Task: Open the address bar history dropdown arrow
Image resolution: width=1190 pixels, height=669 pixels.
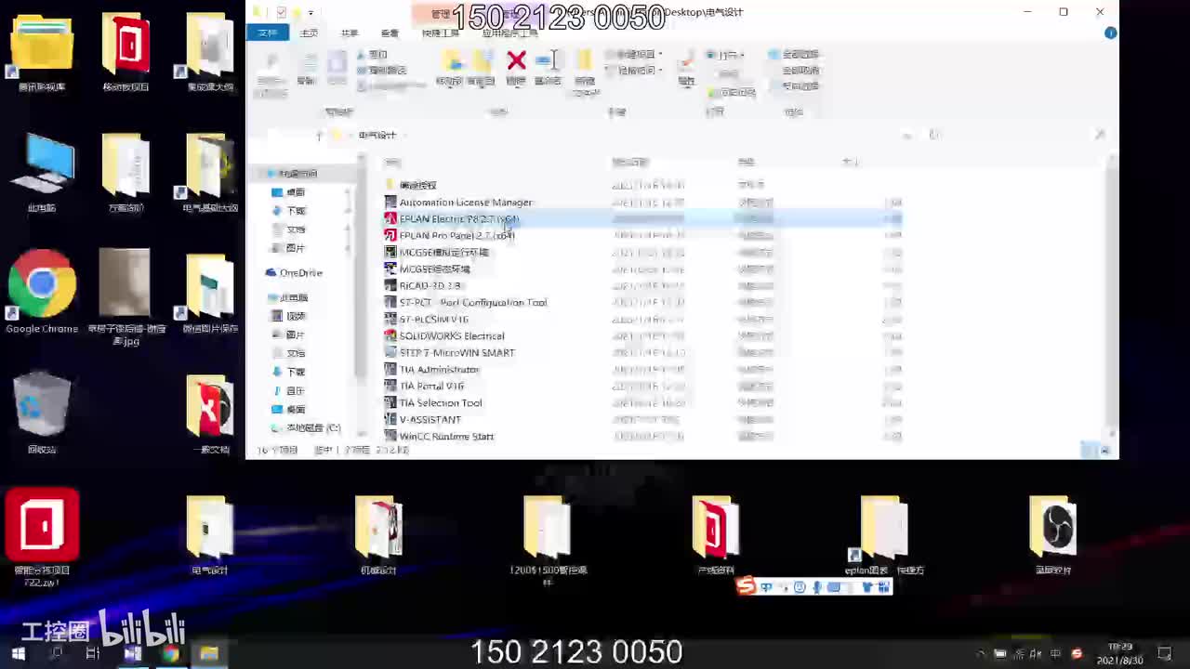Action: click(x=907, y=136)
